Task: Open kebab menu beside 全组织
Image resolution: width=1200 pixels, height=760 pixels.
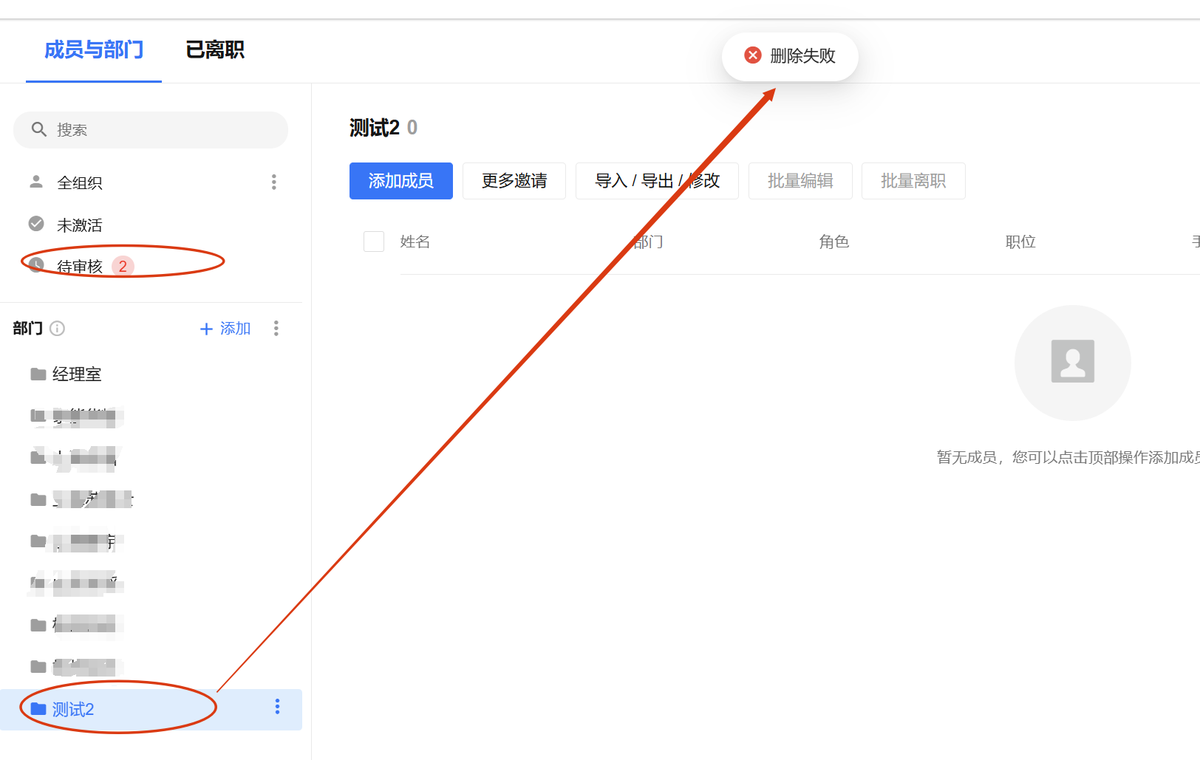Action: click(274, 182)
